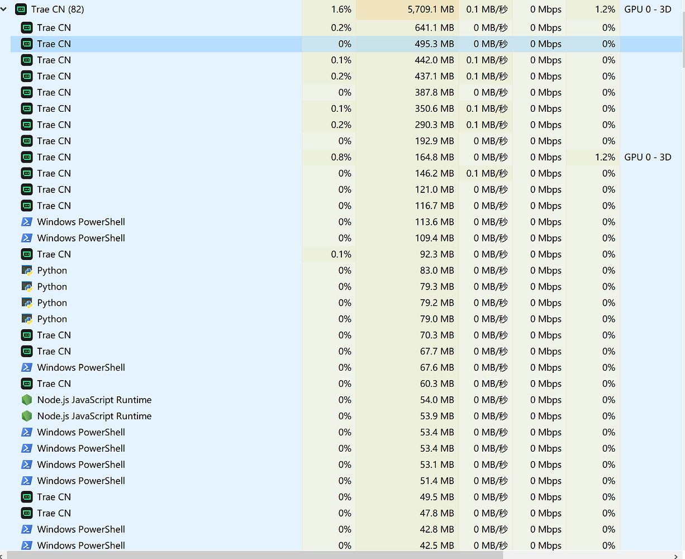The height and width of the screenshot is (559, 685).
Task: Click the PowerShell icon on the 67.6 MB row
Action: point(27,367)
